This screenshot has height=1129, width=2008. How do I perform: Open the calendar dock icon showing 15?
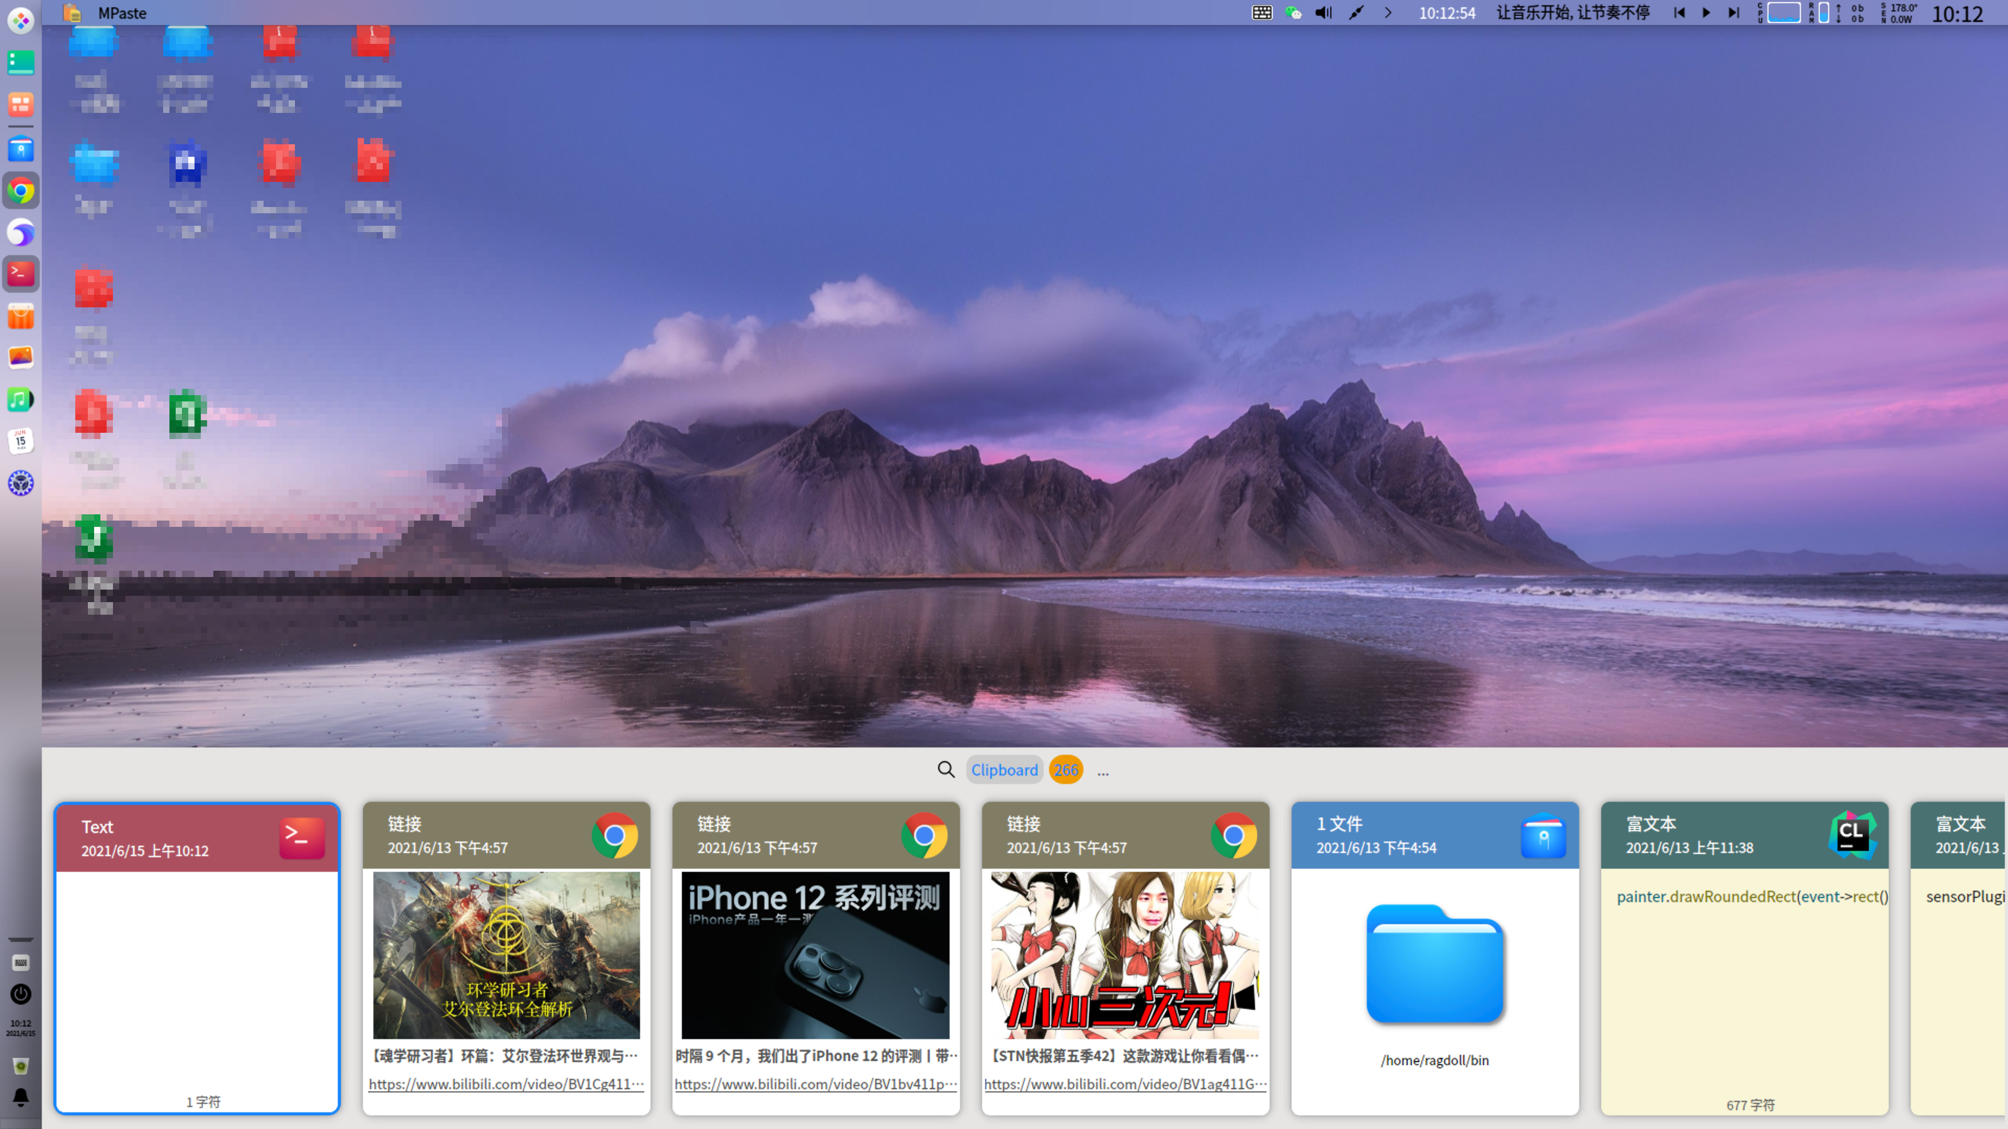point(21,441)
